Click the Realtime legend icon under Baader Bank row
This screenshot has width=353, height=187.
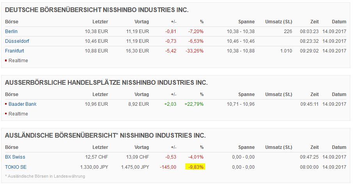pyautogui.click(x=6, y=114)
